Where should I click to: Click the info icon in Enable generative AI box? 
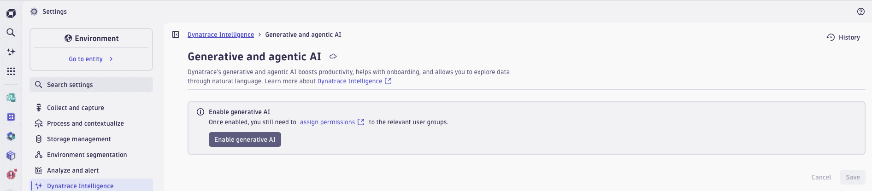(200, 112)
